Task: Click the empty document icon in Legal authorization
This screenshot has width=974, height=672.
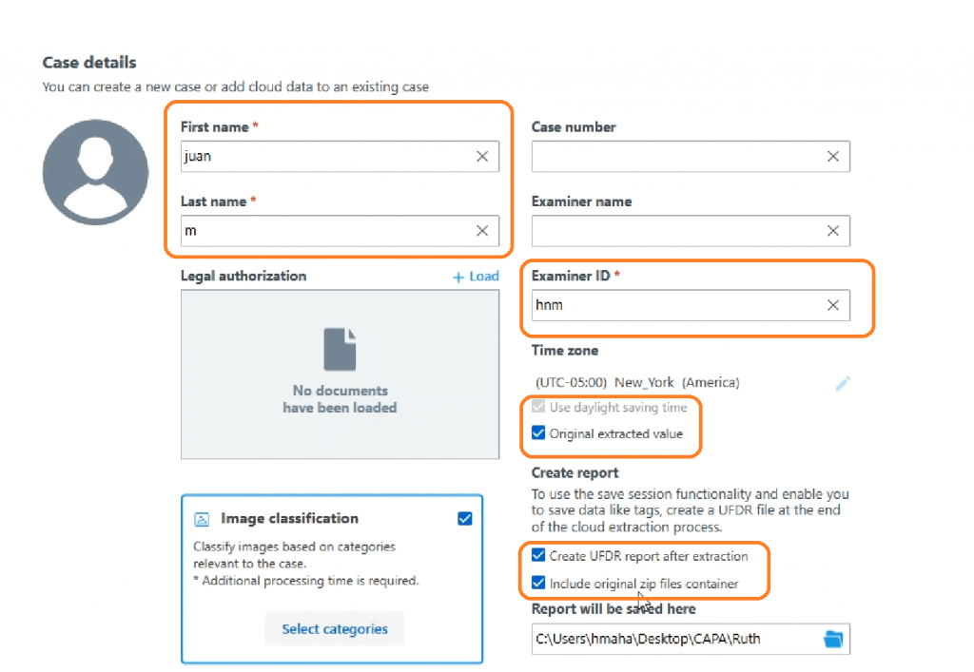Action: tap(340, 349)
